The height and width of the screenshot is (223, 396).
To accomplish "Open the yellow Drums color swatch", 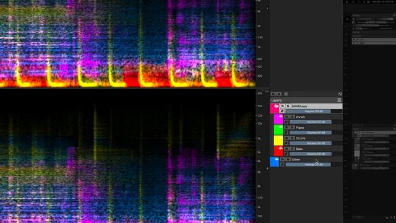I will (x=278, y=141).
